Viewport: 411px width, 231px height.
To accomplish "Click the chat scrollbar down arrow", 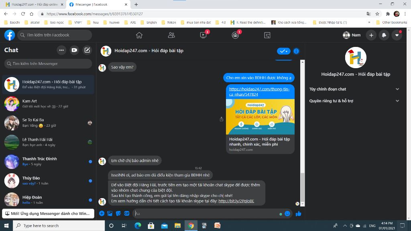I will [x=303, y=204].
